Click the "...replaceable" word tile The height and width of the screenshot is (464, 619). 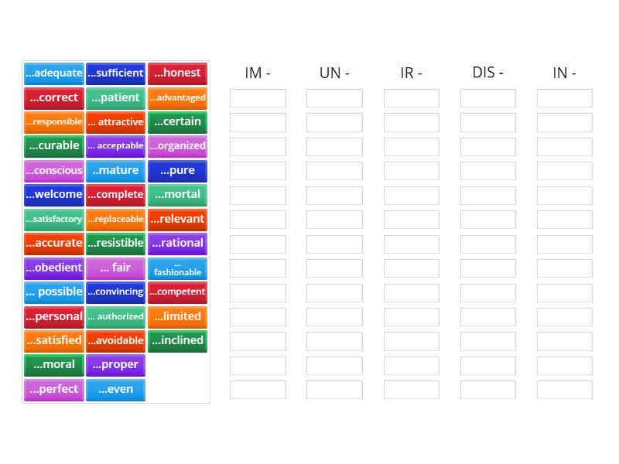point(115,219)
